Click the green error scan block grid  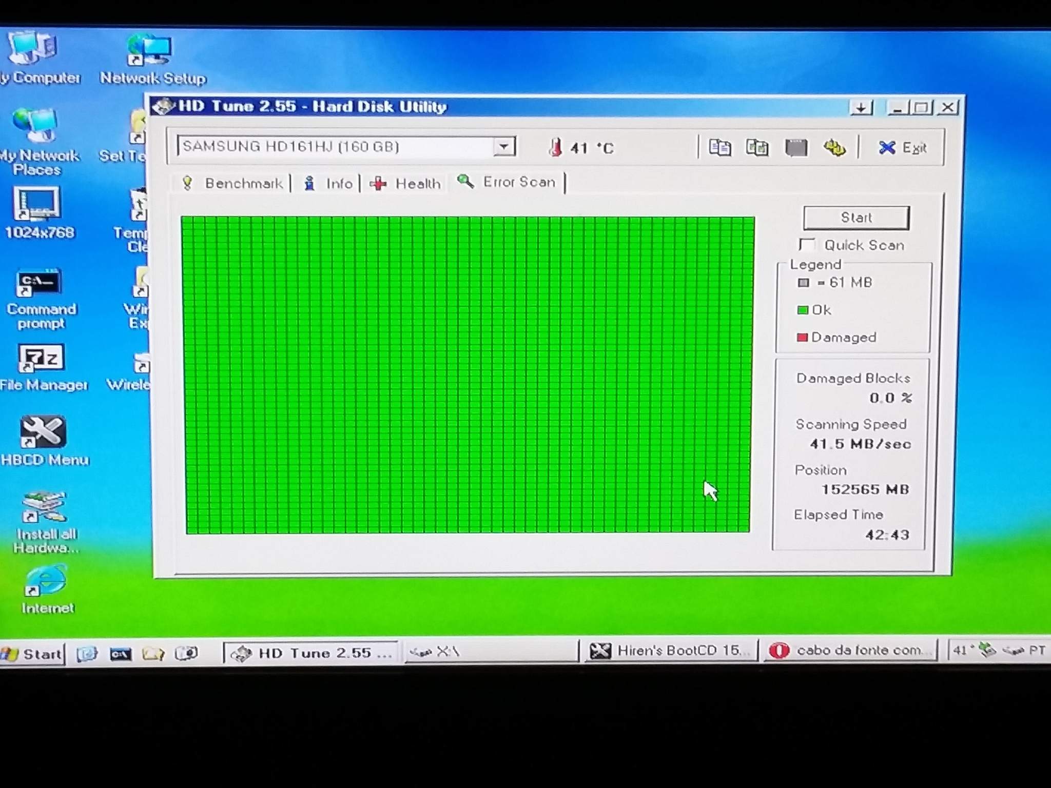(x=467, y=375)
